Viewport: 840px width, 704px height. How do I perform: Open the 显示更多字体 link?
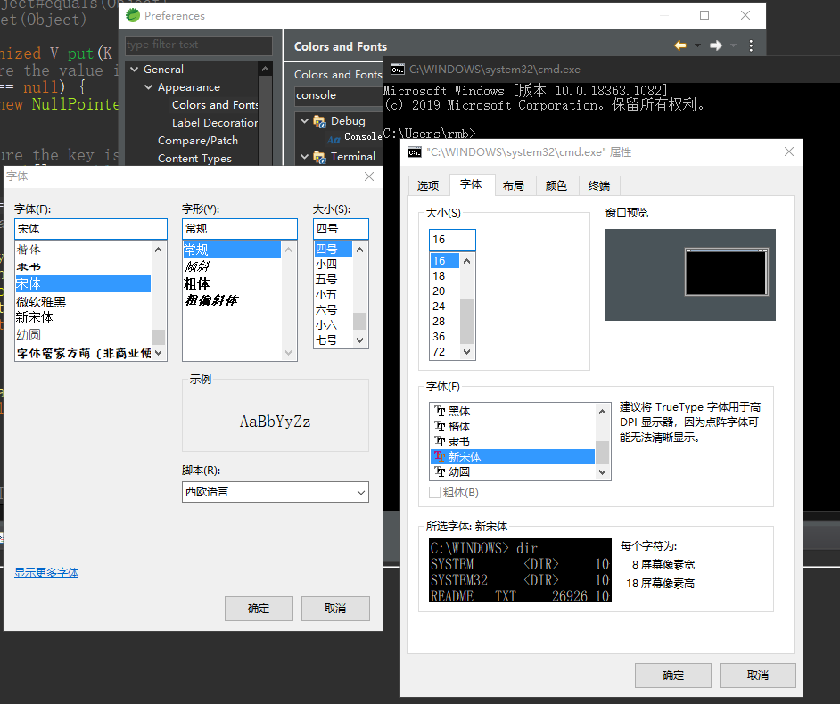(46, 573)
